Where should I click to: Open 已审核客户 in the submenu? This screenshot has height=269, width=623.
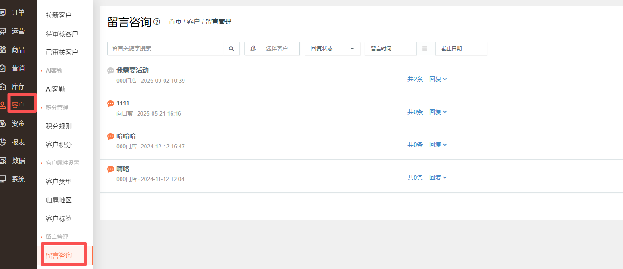pyautogui.click(x=62, y=52)
